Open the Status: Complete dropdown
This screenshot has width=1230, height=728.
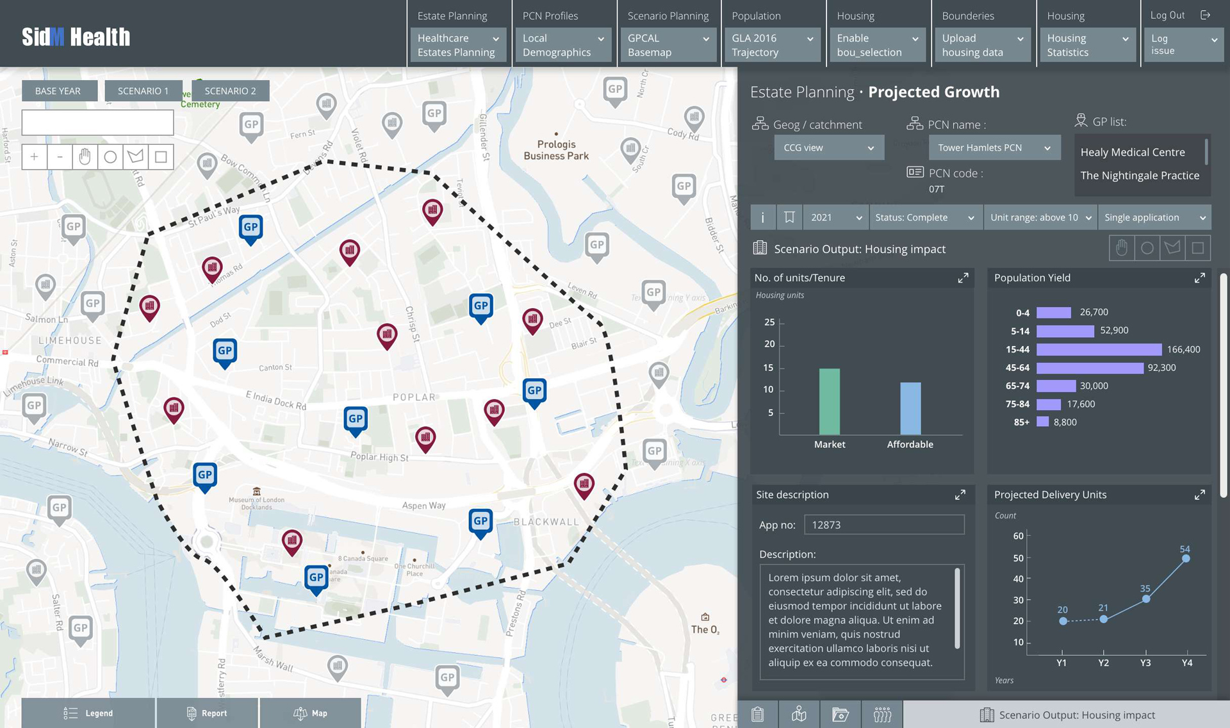[x=924, y=217]
